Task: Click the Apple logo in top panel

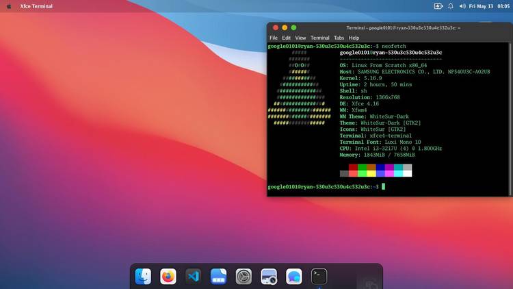Action: pos(9,6)
